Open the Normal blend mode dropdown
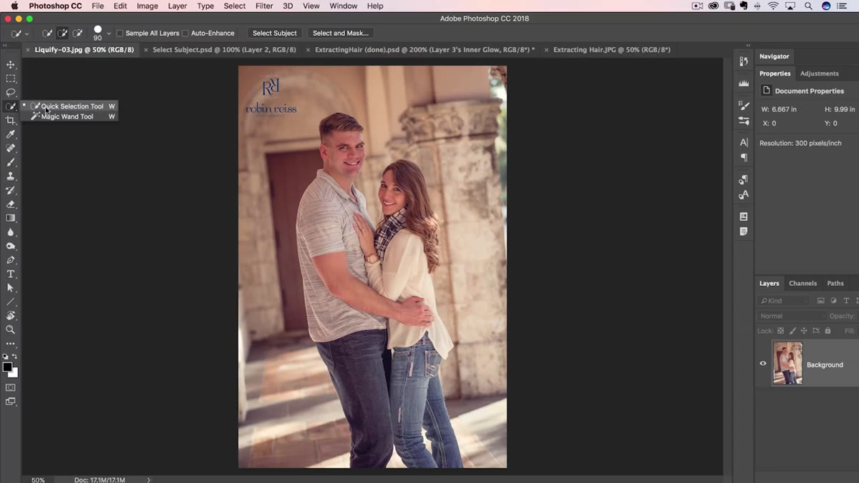The image size is (859, 483). 792,316
